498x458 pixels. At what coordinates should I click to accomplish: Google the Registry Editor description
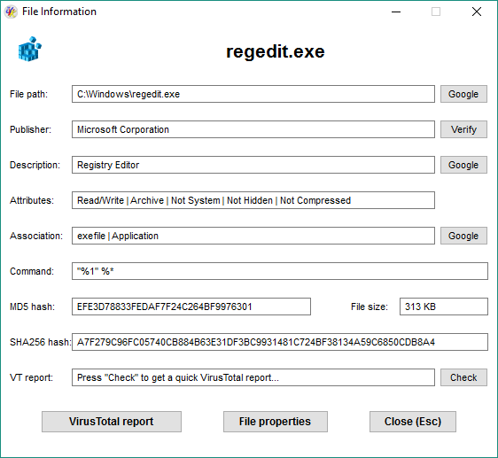[x=463, y=165]
